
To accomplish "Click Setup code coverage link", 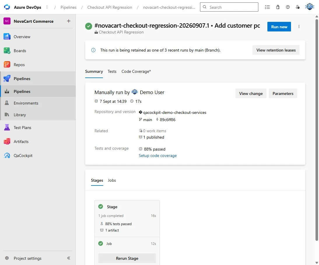I will 158,156.
